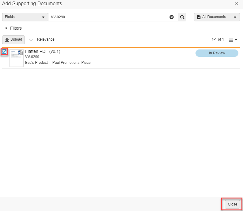Click the Word file icon on the thumbnail

click(x=20, y=53)
